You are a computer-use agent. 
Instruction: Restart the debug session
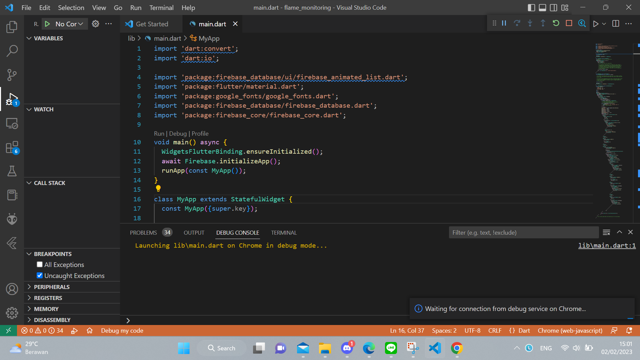pyautogui.click(x=556, y=23)
